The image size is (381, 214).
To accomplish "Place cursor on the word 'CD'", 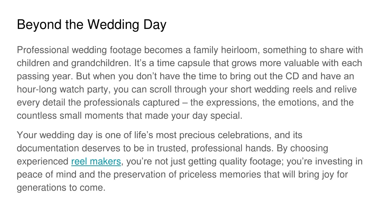I will tap(292, 76).
